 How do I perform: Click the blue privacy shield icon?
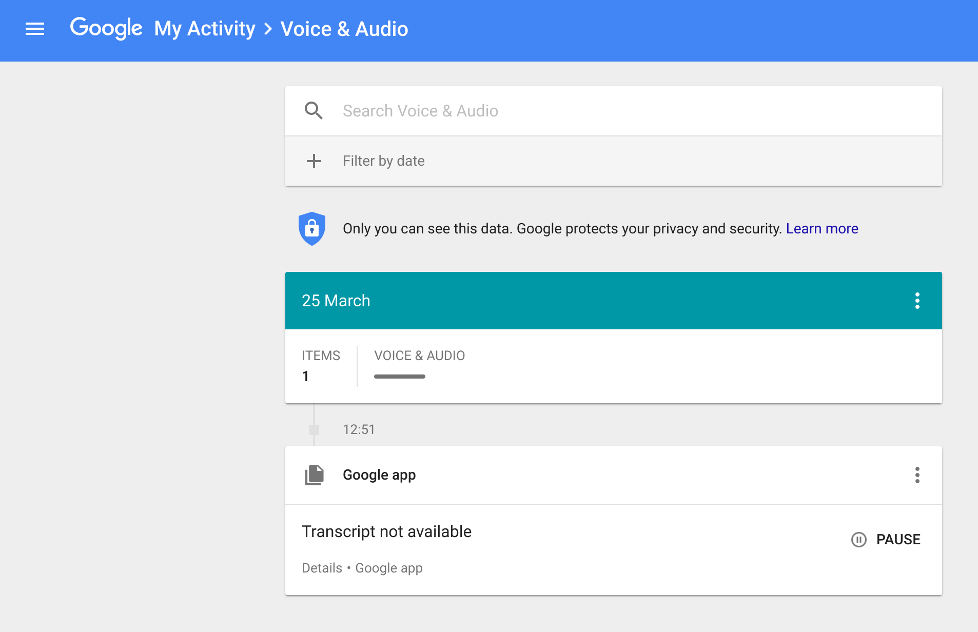312,228
